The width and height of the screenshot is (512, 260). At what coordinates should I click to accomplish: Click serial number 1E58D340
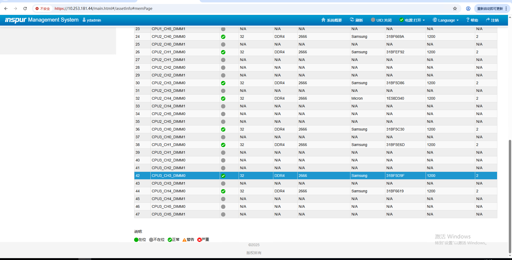coord(395,98)
